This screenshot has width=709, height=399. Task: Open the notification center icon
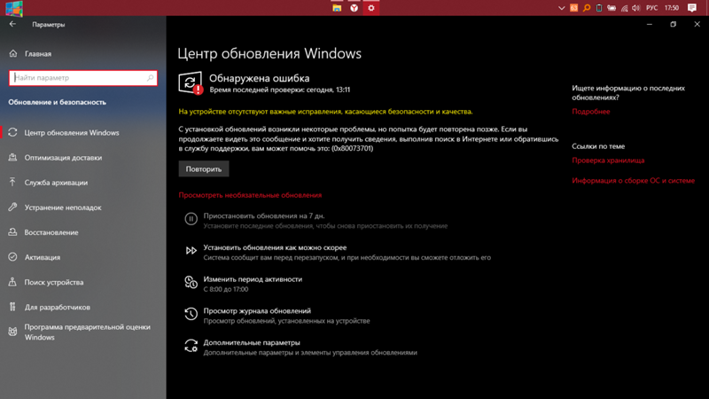point(692,8)
